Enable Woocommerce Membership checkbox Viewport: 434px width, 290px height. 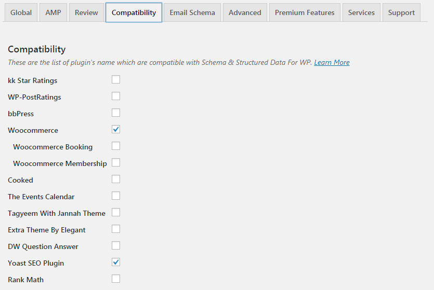pos(116,162)
